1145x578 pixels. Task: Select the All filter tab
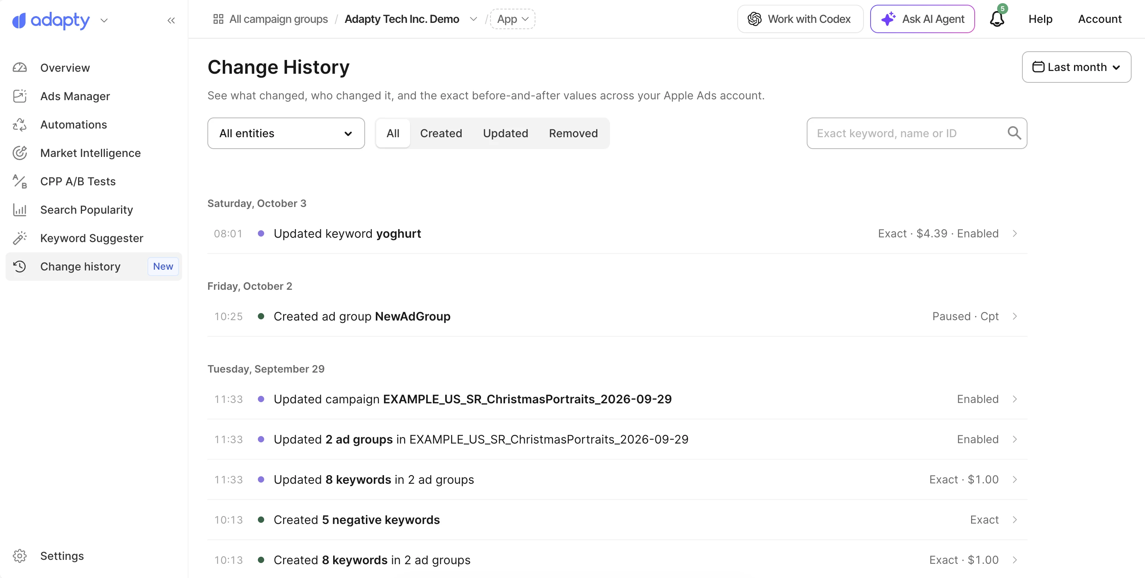tap(393, 133)
